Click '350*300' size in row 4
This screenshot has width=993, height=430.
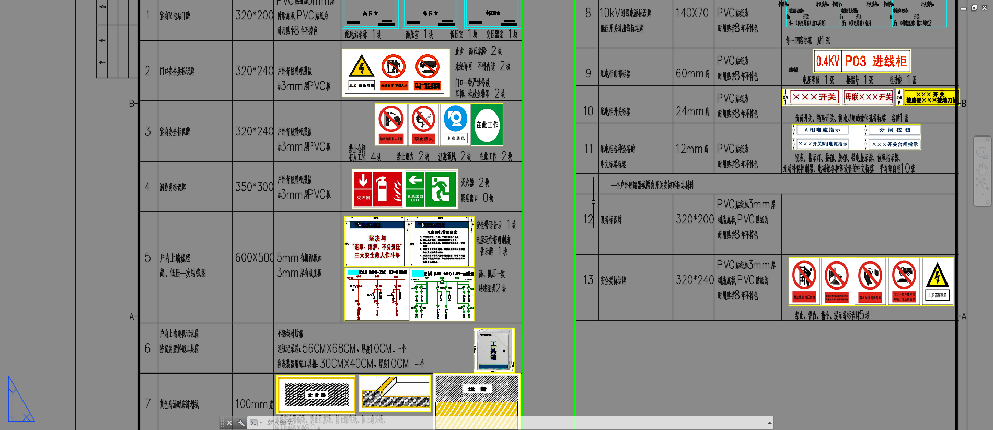[x=254, y=187]
